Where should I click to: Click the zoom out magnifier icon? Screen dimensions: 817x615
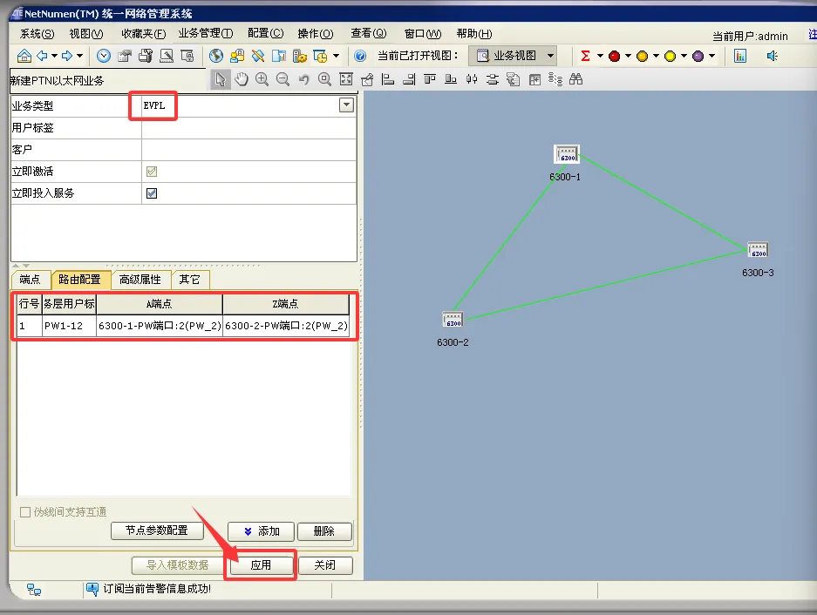283,79
